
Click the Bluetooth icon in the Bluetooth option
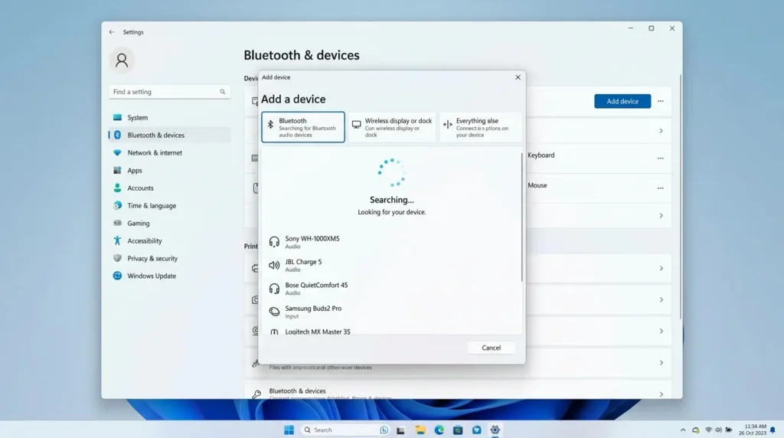tap(270, 124)
